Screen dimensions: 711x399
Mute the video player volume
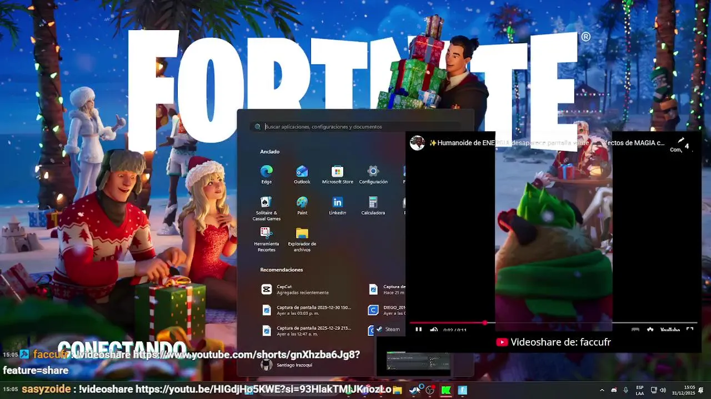click(x=434, y=330)
